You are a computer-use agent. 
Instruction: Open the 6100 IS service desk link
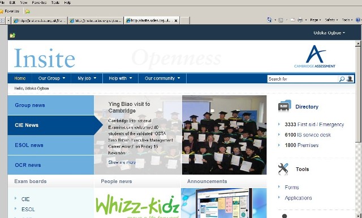pos(308,135)
